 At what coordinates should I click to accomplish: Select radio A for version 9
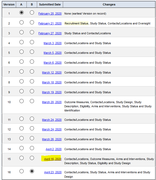(22, 91)
